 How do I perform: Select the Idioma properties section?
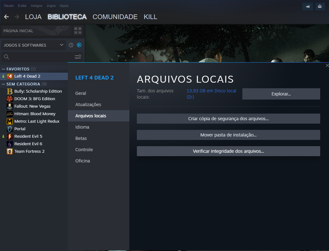(x=99, y=127)
